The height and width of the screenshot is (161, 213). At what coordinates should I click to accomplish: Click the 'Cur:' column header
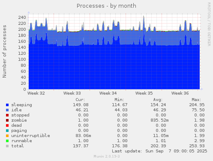coord(80,100)
